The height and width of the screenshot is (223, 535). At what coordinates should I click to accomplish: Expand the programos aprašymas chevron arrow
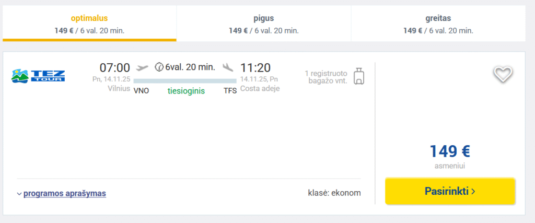19,194
